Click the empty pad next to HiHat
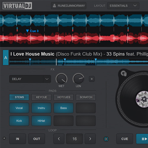148x148 pixels. pos(64,121)
